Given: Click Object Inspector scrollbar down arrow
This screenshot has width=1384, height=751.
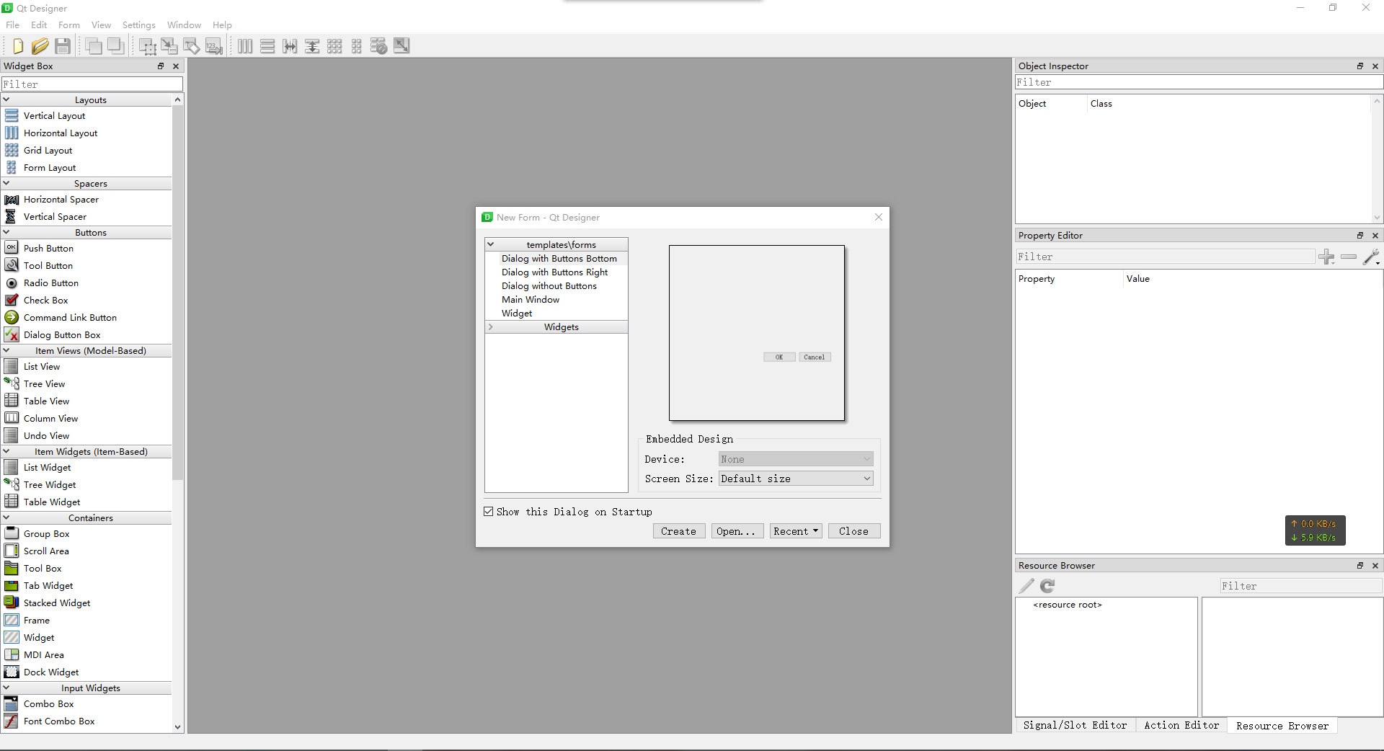Looking at the screenshot, I should point(1377,217).
